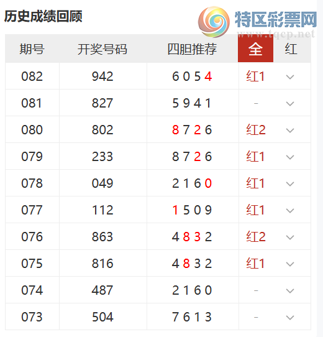Image resolution: width=323 pixels, height=337 pixels.
Task: Expand the row for period 073
Action: (x=290, y=317)
